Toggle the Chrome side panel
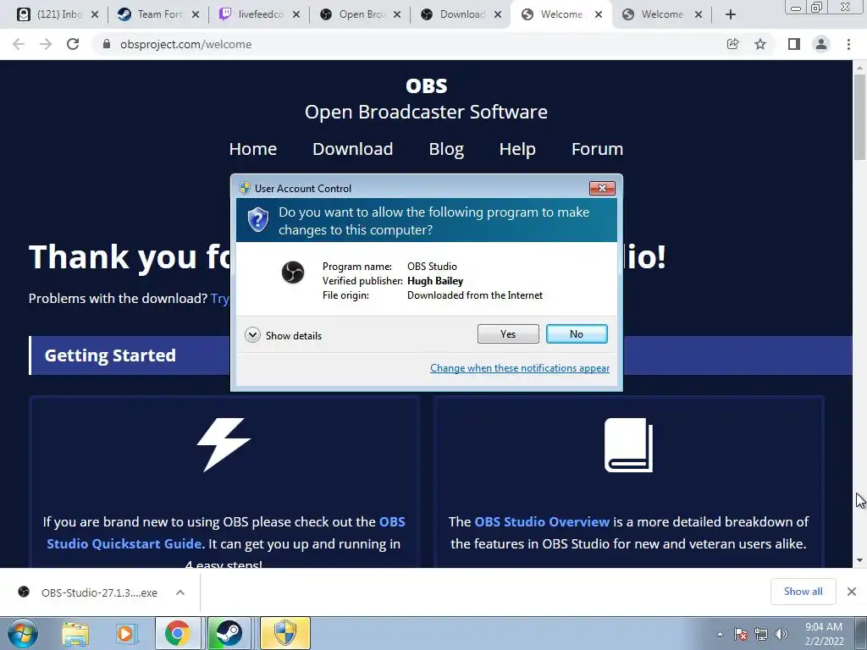Viewport: 867px width, 650px height. pos(794,44)
